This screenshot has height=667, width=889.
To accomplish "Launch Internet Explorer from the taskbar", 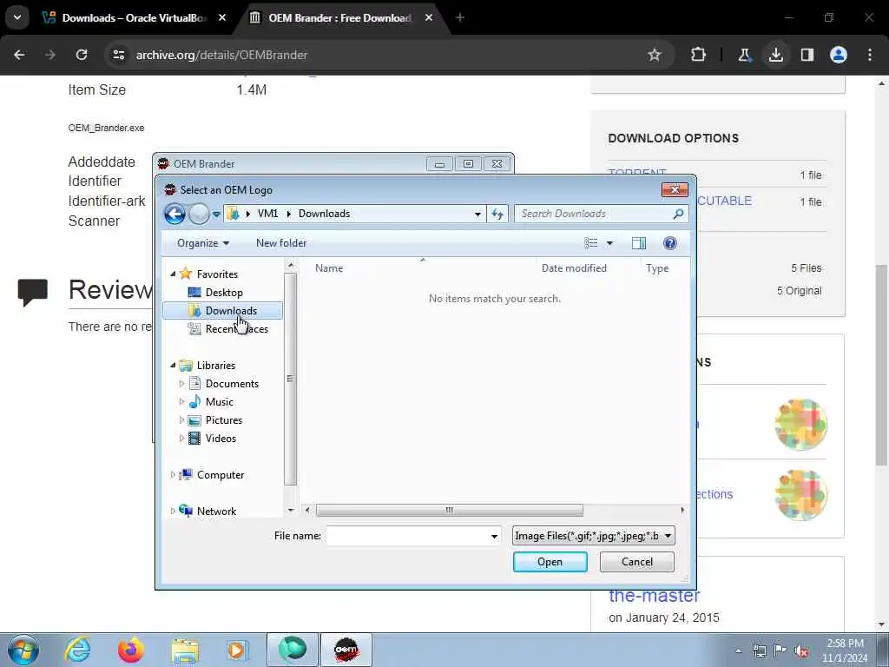I will pos(76,650).
